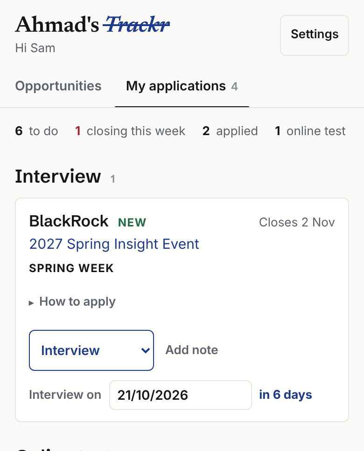Open the Interview status dropdown
The height and width of the screenshot is (451, 364).
(x=91, y=350)
